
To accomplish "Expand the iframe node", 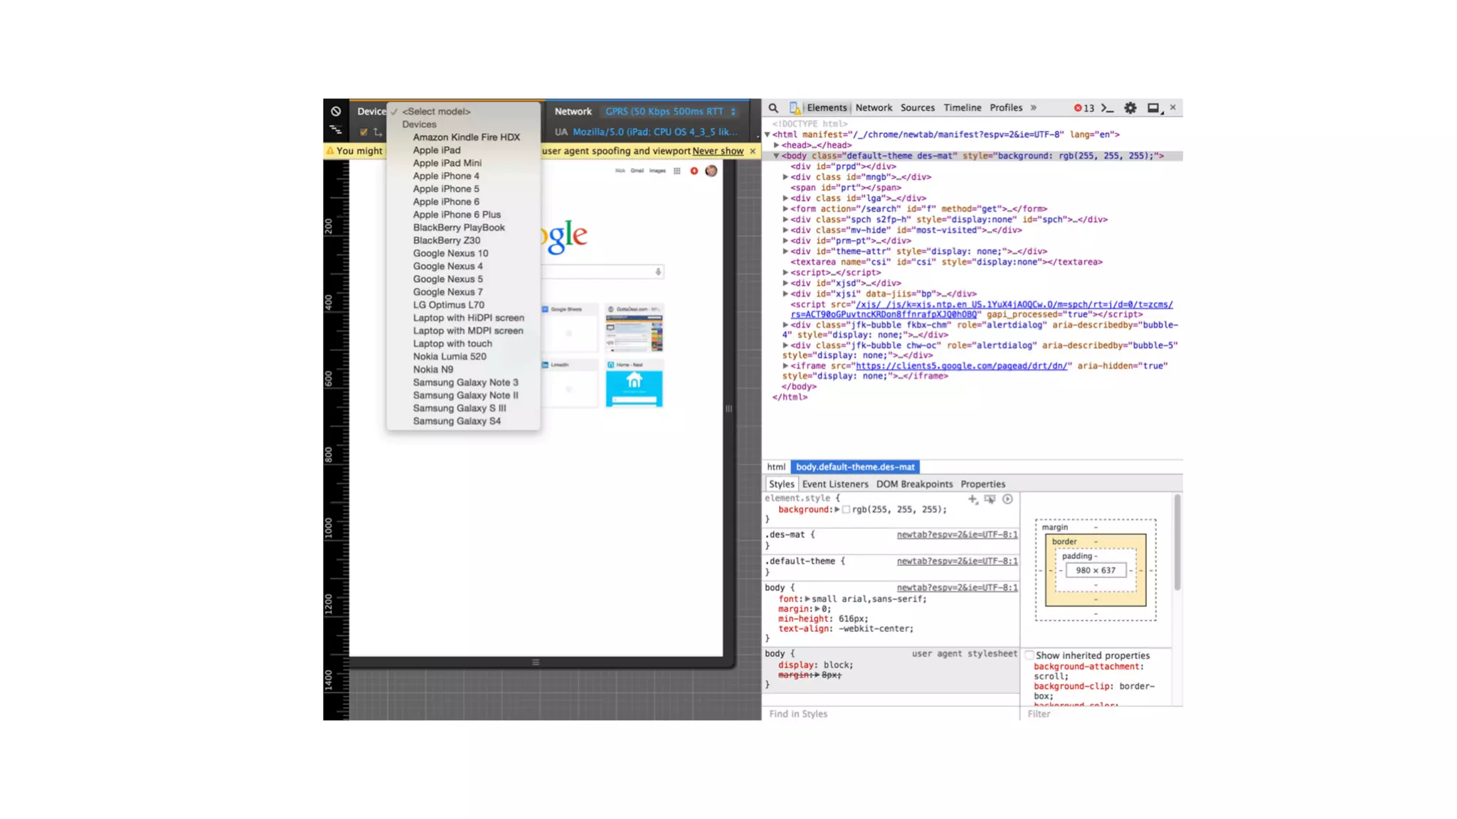I will (x=785, y=366).
